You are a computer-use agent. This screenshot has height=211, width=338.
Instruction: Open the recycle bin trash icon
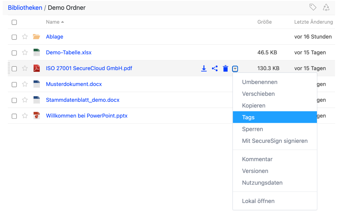coord(326,7)
